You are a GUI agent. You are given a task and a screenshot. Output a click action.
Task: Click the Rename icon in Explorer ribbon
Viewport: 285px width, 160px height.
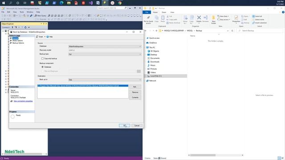pos(205,17)
